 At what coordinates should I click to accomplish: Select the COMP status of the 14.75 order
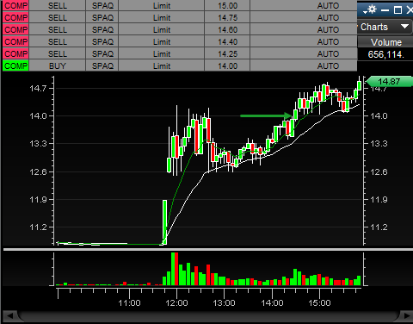[x=15, y=18]
